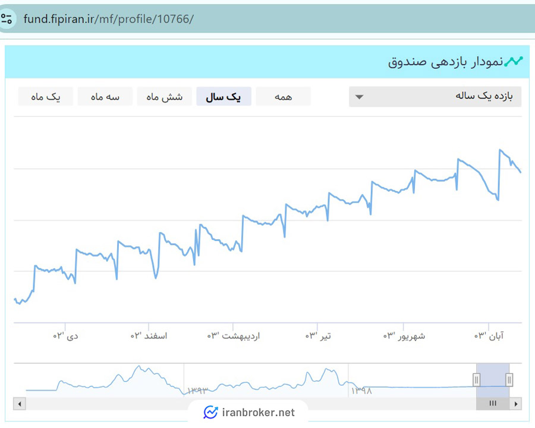Click the ۱۳۹۳ label in the navigator
535x428 pixels.
[x=197, y=391]
